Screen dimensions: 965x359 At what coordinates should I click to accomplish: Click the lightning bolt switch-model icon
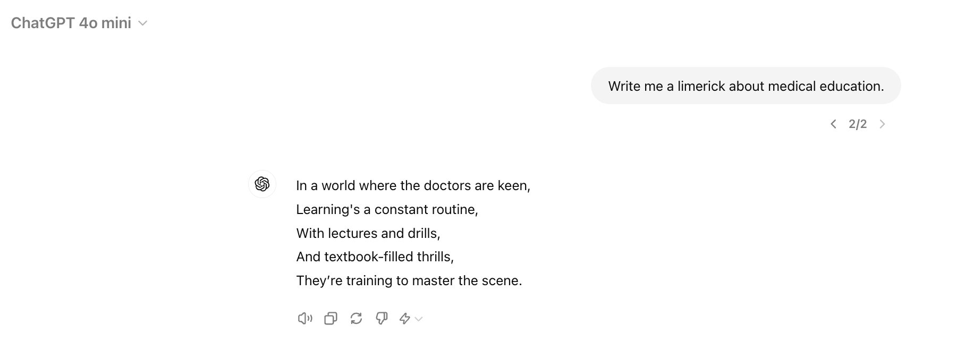405,319
